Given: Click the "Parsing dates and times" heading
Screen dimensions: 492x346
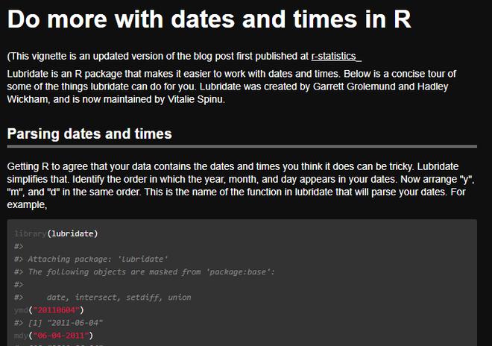Looking at the screenshot, I should (x=89, y=133).
